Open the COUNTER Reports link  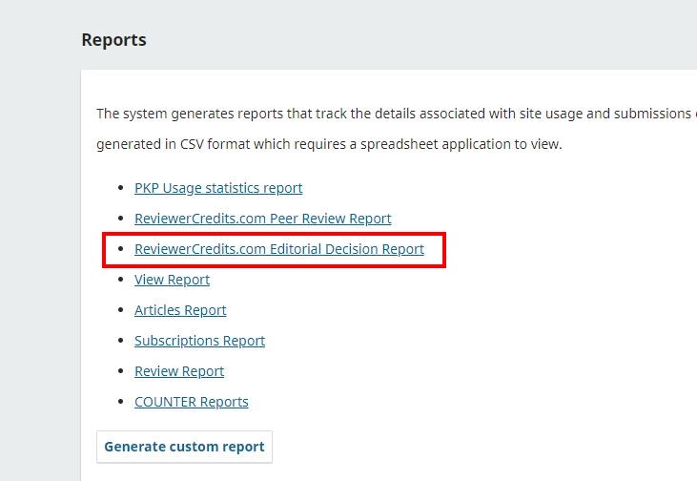[x=191, y=402]
